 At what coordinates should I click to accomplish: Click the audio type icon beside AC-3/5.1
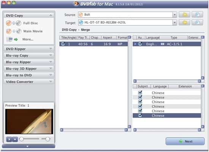coord(162,44)
